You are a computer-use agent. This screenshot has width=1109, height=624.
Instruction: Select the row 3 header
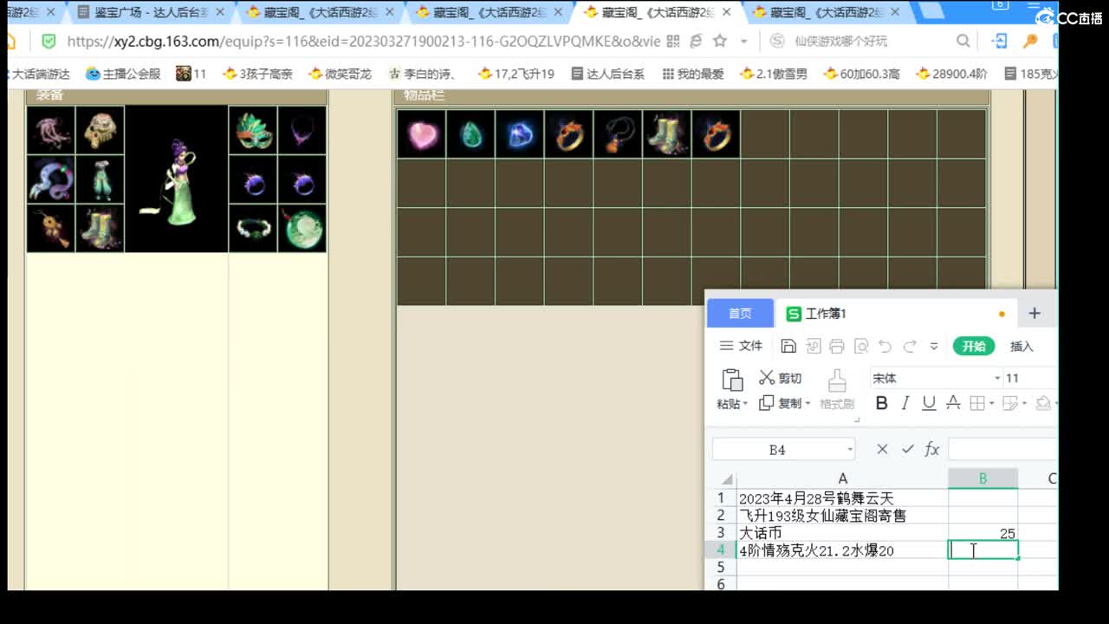point(721,533)
